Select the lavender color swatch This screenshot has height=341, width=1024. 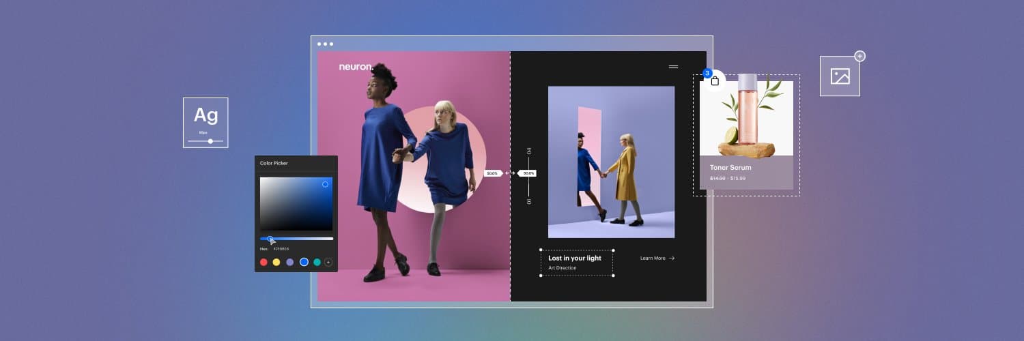(x=290, y=262)
